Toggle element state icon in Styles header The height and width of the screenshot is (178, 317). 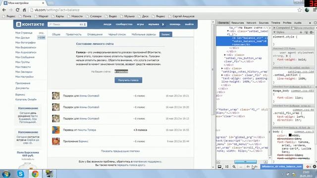[306, 32]
